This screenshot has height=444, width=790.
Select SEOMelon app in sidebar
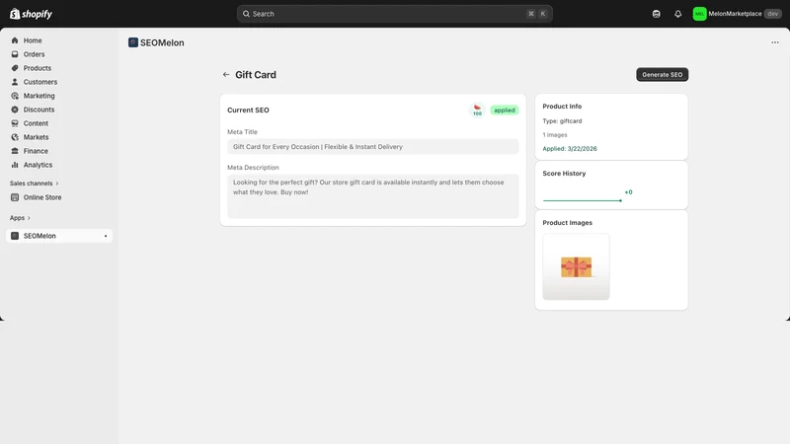coord(59,236)
